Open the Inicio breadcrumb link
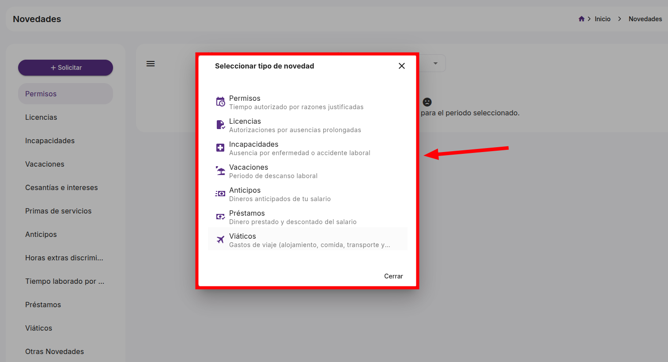 point(602,19)
